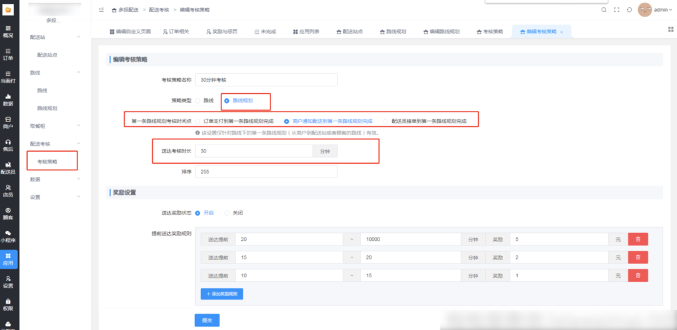This screenshot has height=330, width=677.
Task: Open the 配送员 courier sidebar icon
Action: pyautogui.click(x=8, y=168)
